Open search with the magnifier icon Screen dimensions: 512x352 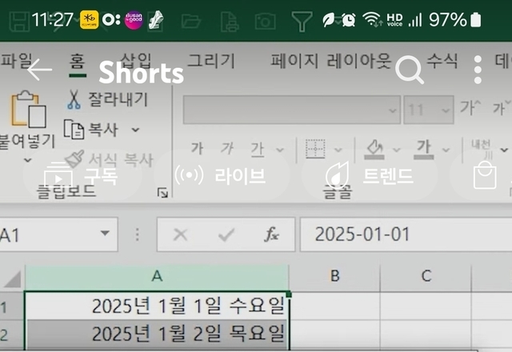pos(409,70)
